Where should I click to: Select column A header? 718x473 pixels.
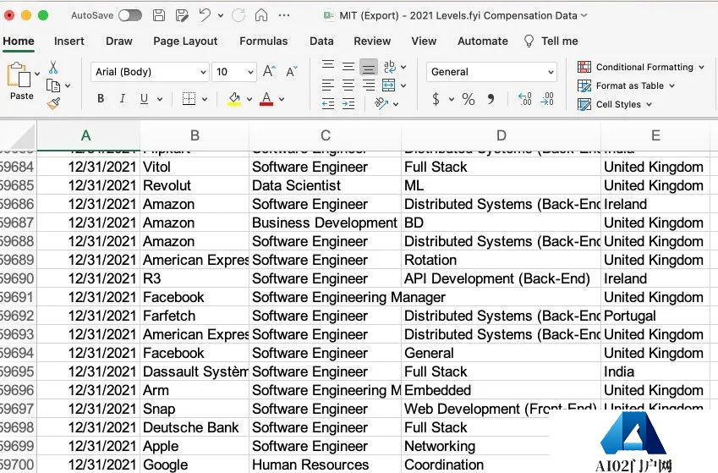coord(88,135)
